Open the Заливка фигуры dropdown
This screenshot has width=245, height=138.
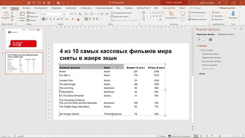coord(198,12)
